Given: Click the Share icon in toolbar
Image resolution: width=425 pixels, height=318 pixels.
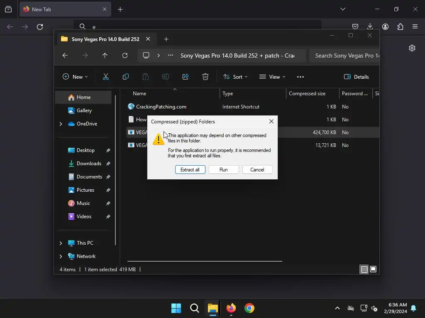Looking at the screenshot, I should pyautogui.click(x=186, y=77).
